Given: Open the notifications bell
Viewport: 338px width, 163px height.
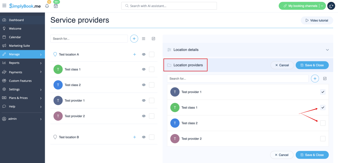Looking at the screenshot, I should pos(47,6).
